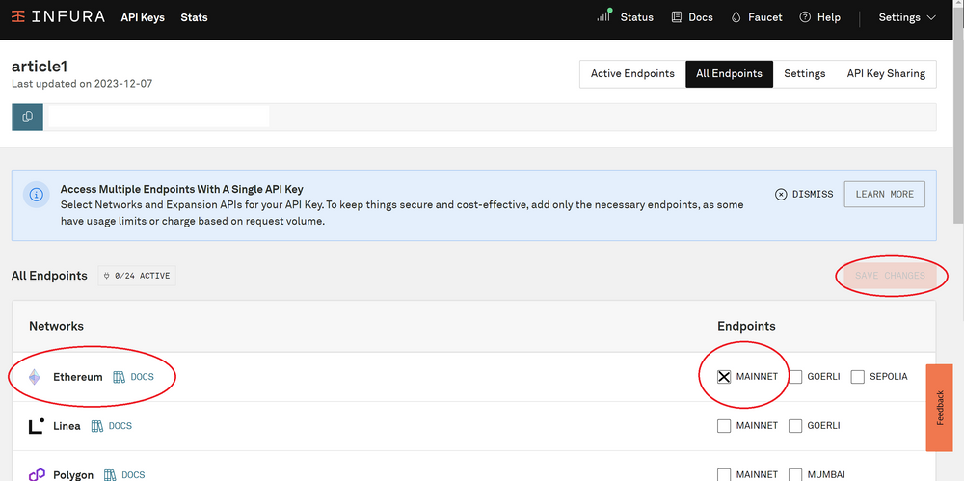Click the Ethereum network icon
964x481 pixels.
[x=35, y=377]
